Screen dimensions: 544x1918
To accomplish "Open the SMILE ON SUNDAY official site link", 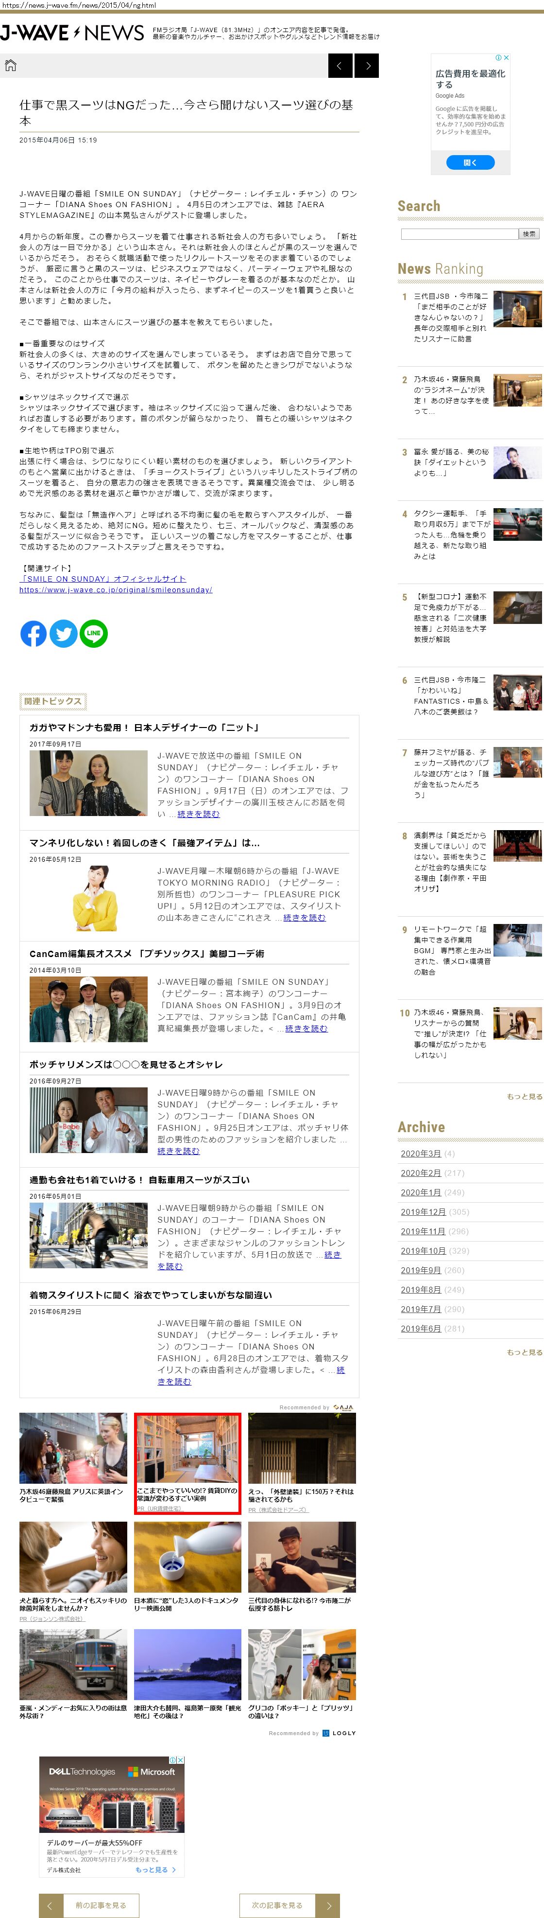I will tap(102, 579).
